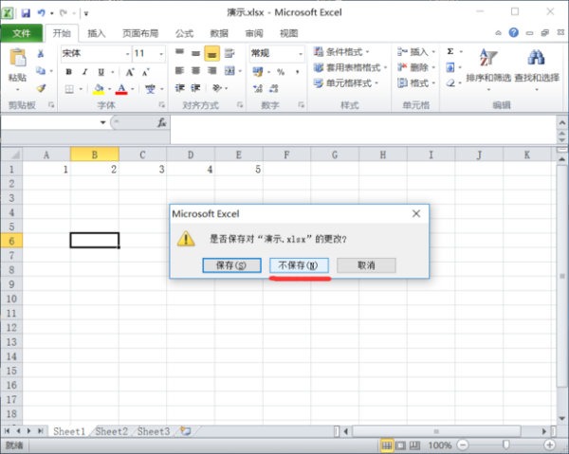Switch to Page Break Preview in status bar
569x454 pixels.
coord(414,445)
